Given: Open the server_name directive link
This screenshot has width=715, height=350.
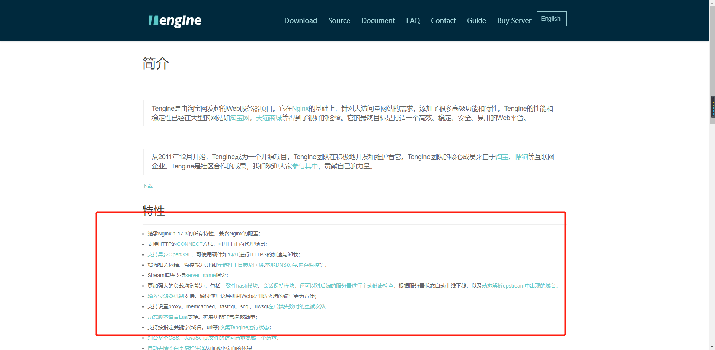Looking at the screenshot, I should point(201,275).
